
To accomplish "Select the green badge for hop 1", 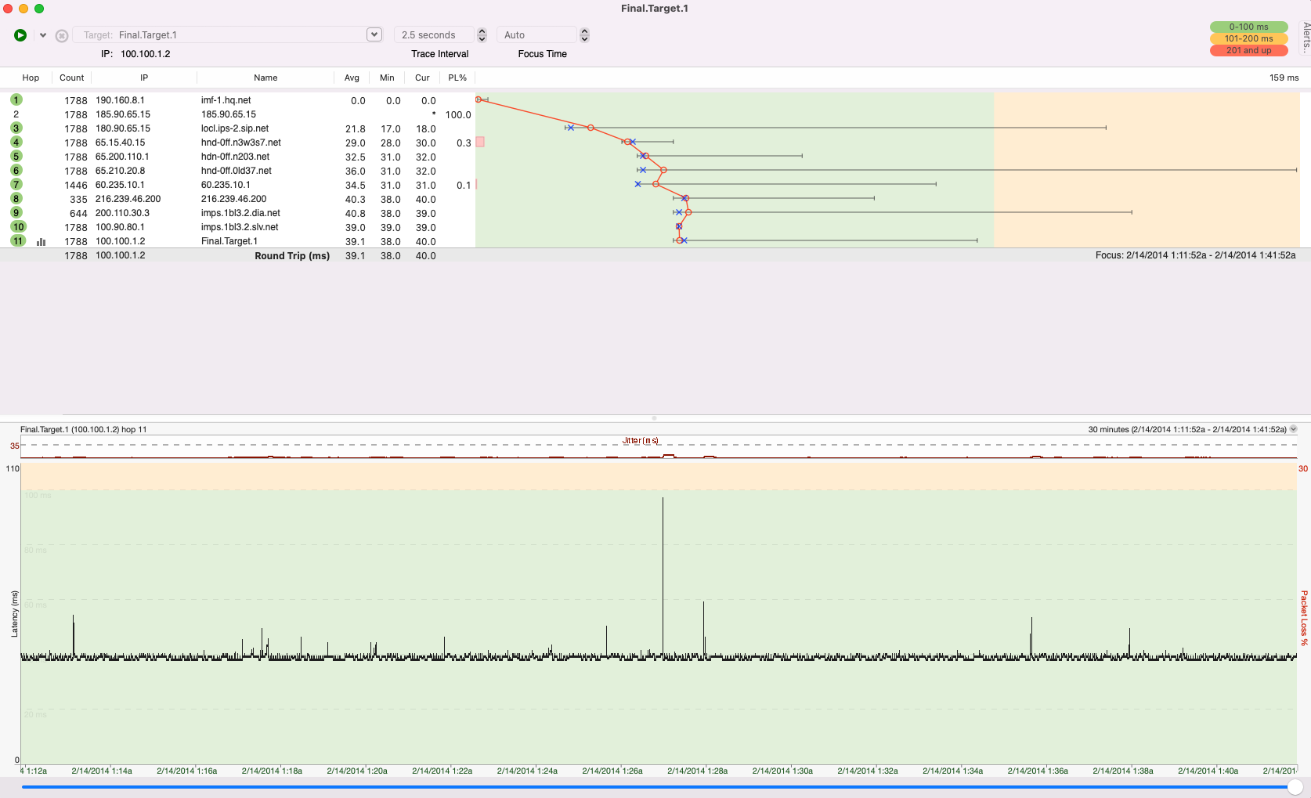I will tap(17, 100).
